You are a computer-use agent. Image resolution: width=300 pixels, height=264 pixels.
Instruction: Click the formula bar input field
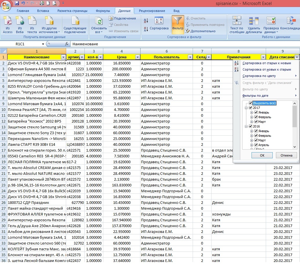(185, 44)
